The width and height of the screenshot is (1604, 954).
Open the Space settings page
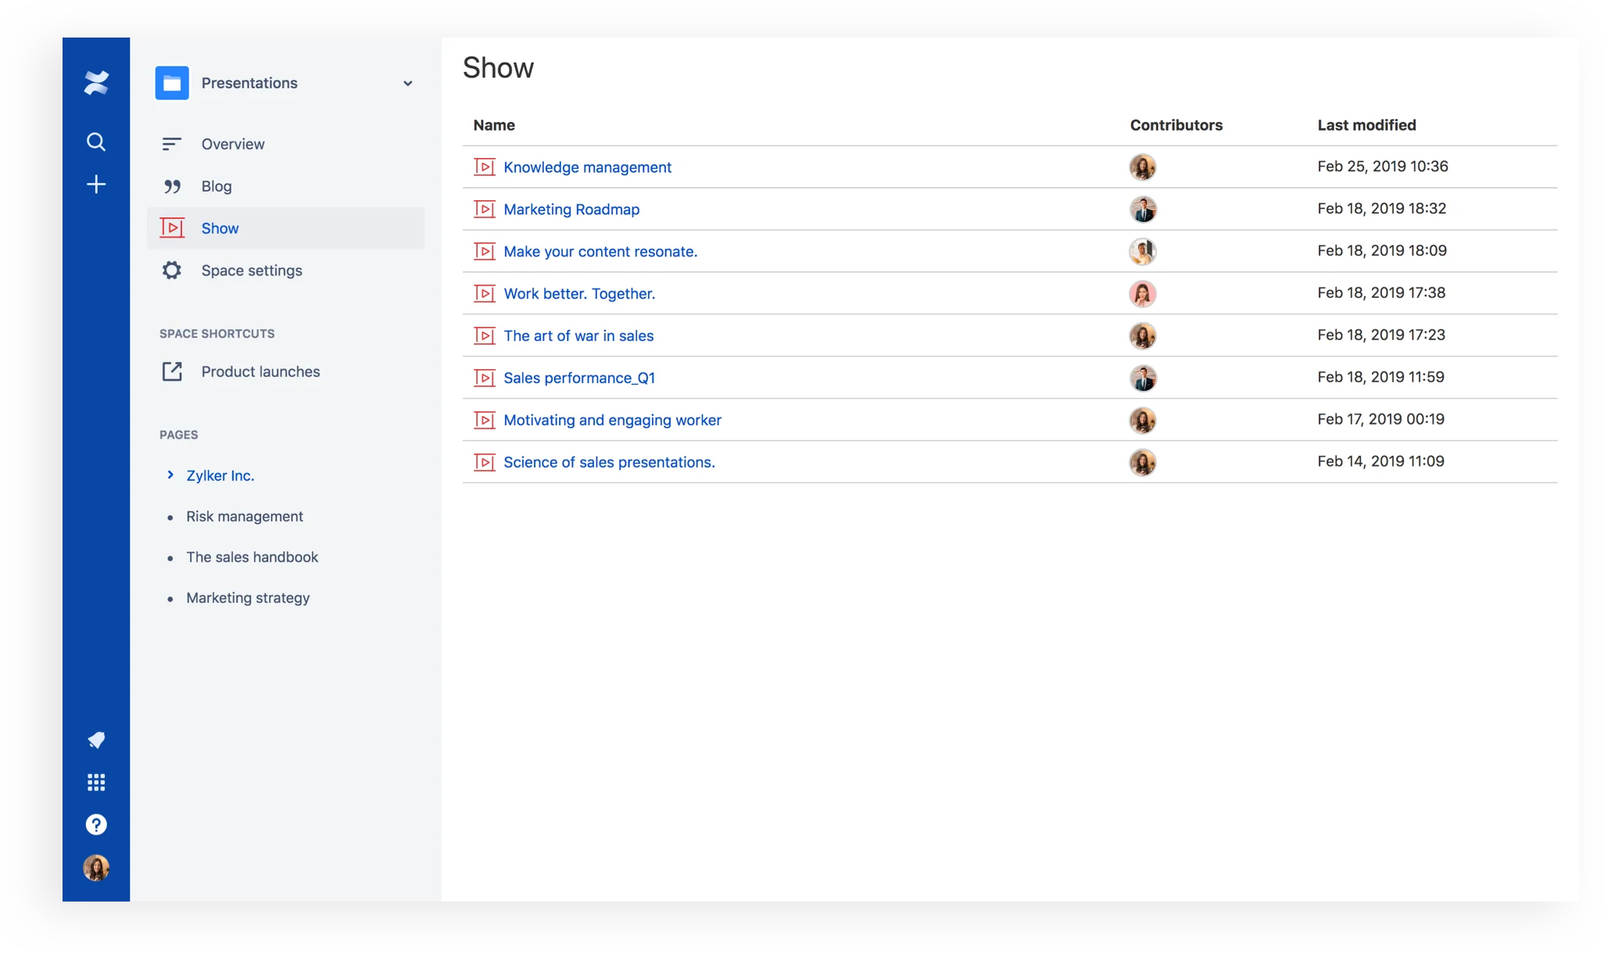pos(251,269)
